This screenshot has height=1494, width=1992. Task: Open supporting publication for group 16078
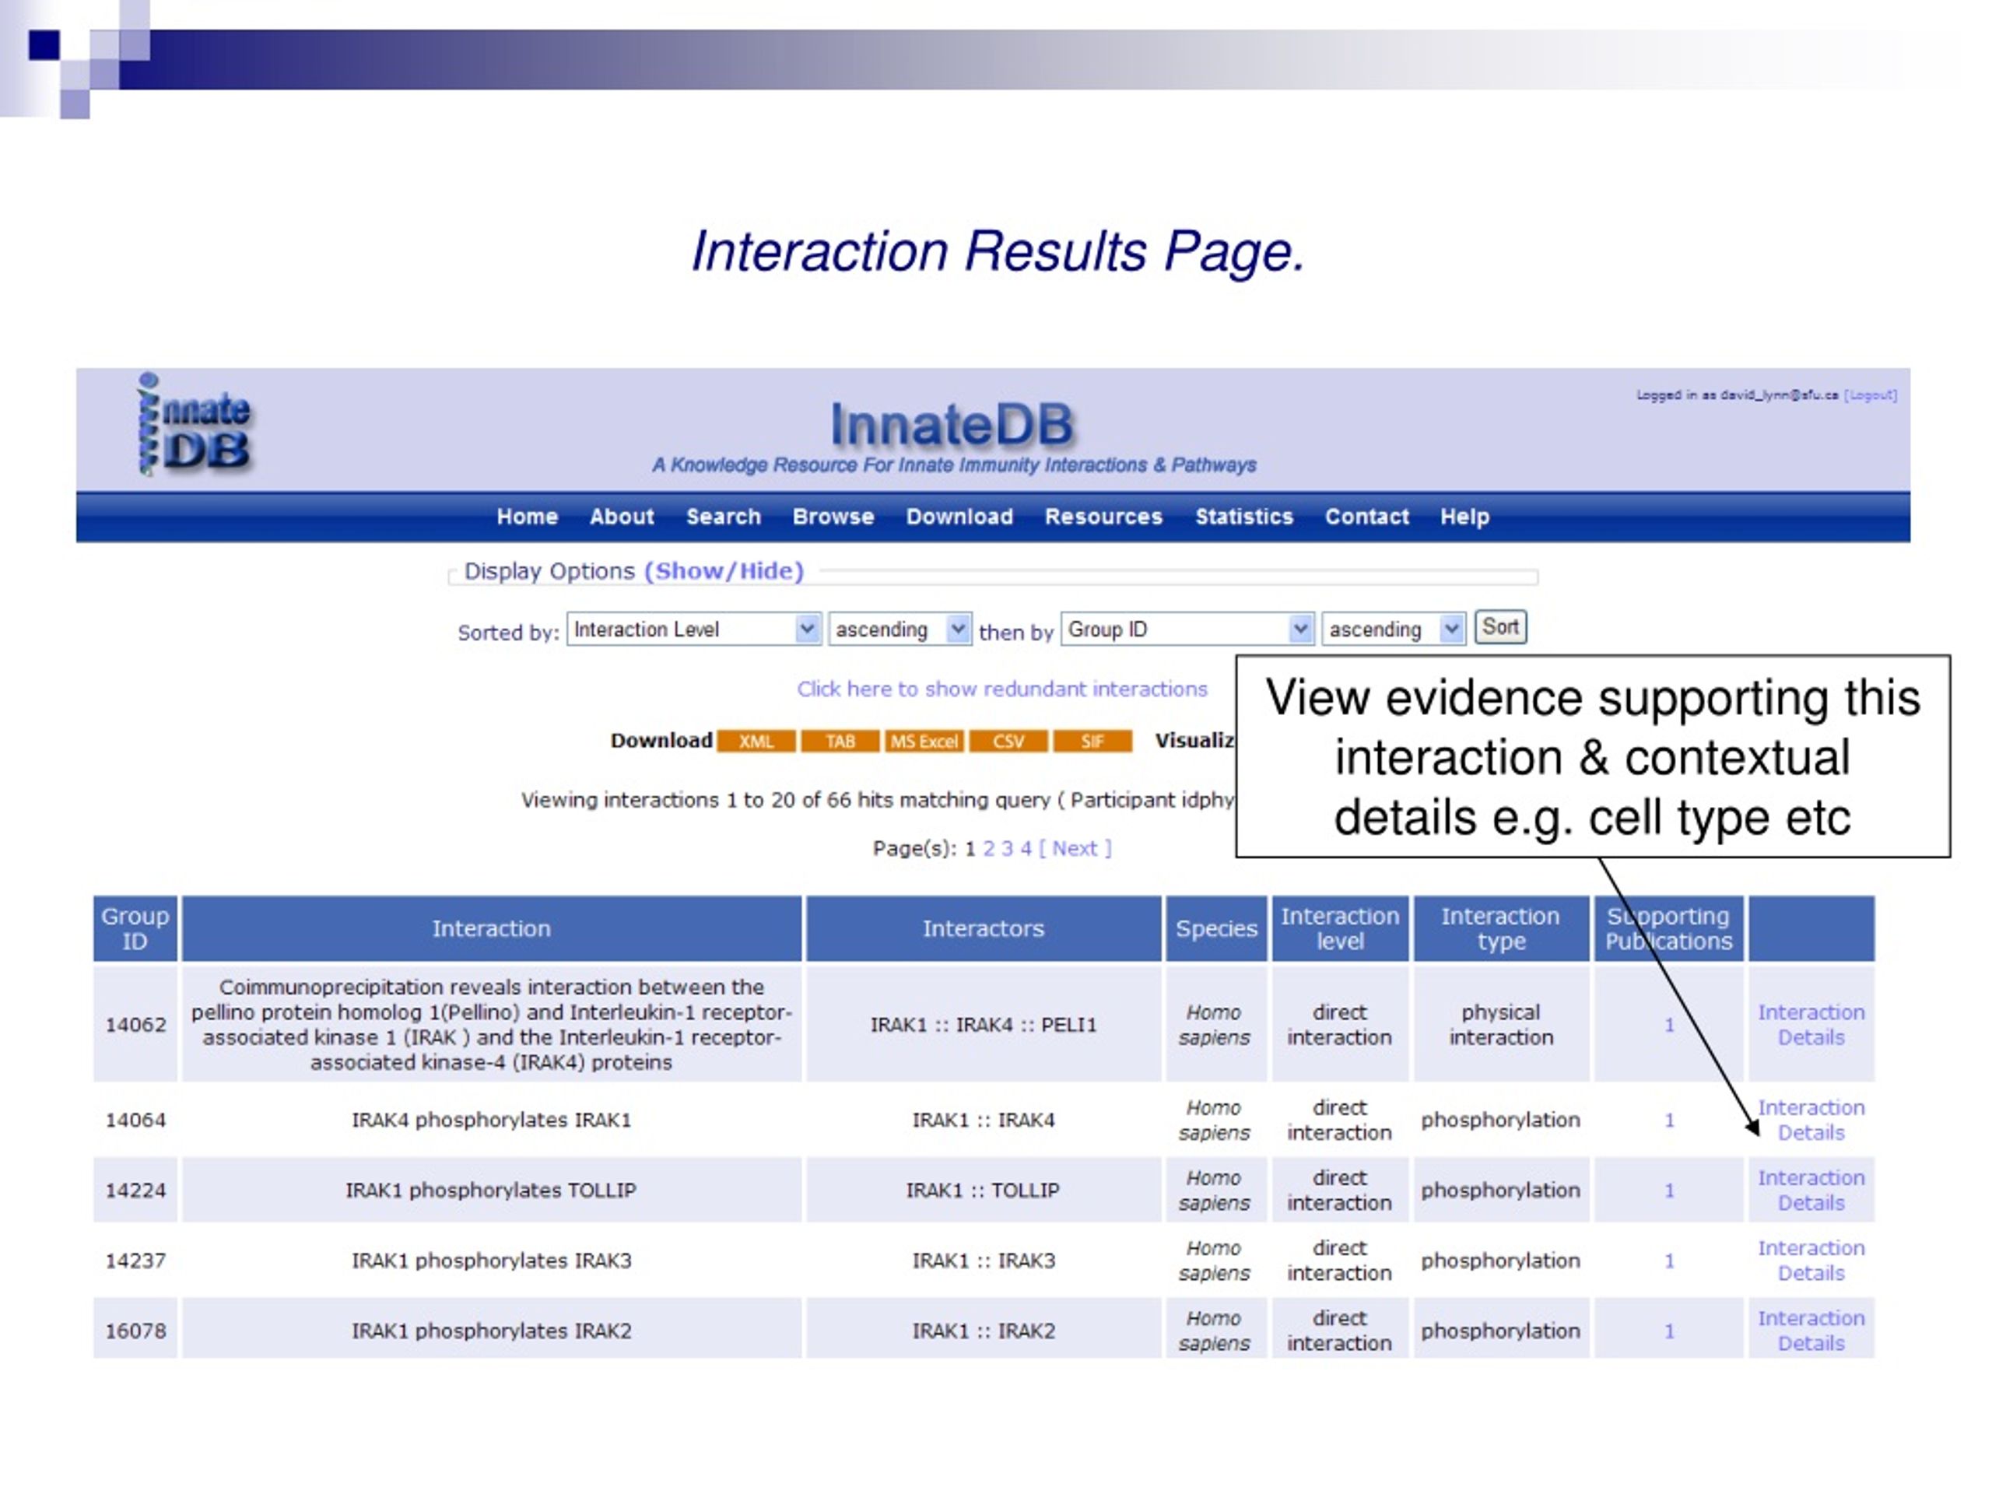pyautogui.click(x=1670, y=1331)
